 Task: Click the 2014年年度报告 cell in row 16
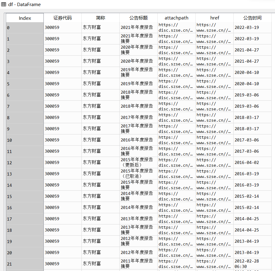pos(139,207)
